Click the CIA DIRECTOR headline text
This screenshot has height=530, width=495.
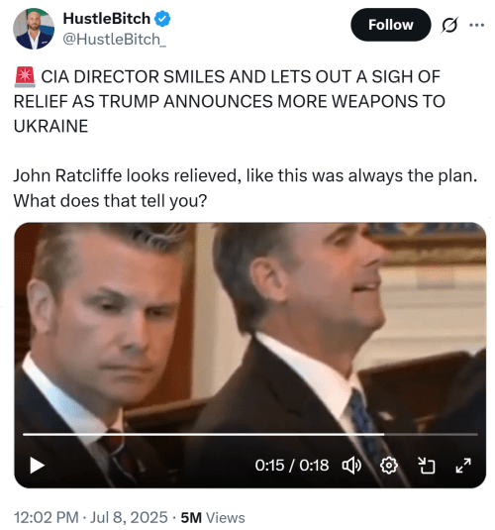pos(230,101)
